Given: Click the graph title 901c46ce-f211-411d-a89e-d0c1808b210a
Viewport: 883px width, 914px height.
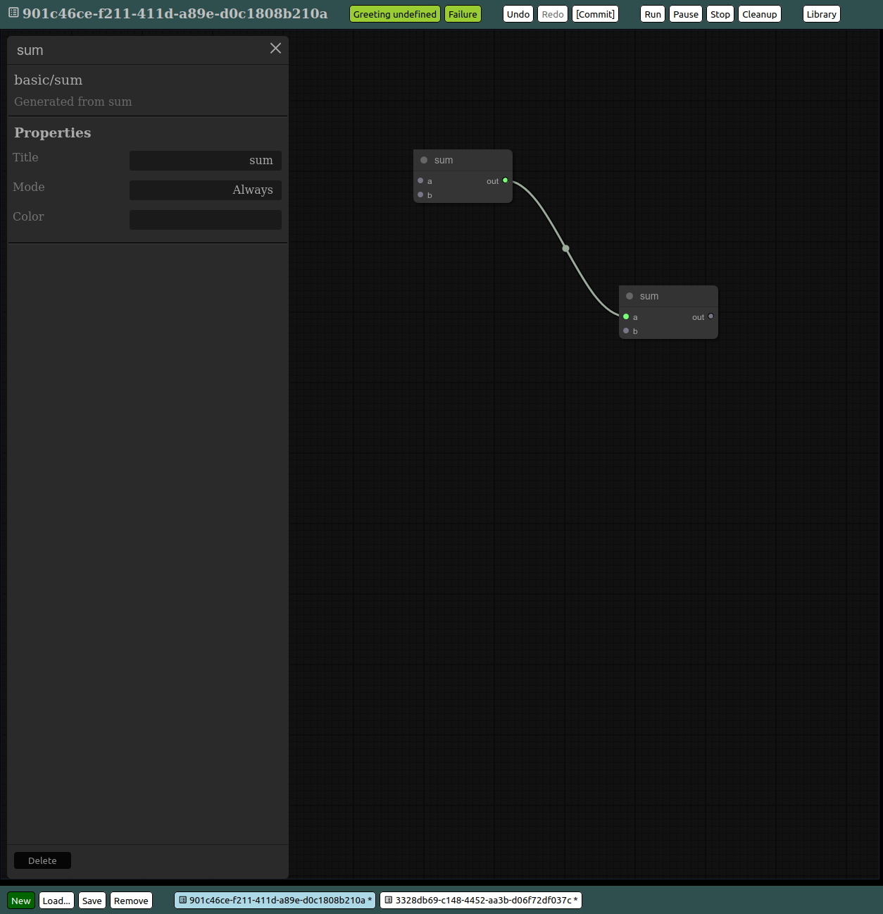Looking at the screenshot, I should click(175, 13).
